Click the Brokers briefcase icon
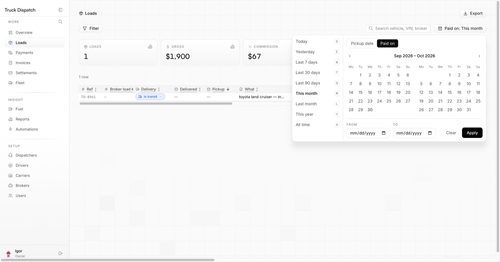Screen dimensions: 500x262 pos(11,186)
